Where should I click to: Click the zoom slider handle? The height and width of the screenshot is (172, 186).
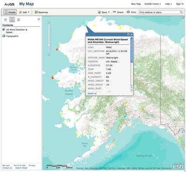[49, 45]
